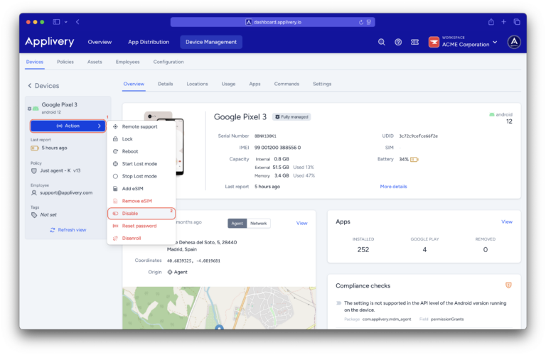546x355 pixels.
Task: Go back with browser back arrow
Action: coord(77,22)
